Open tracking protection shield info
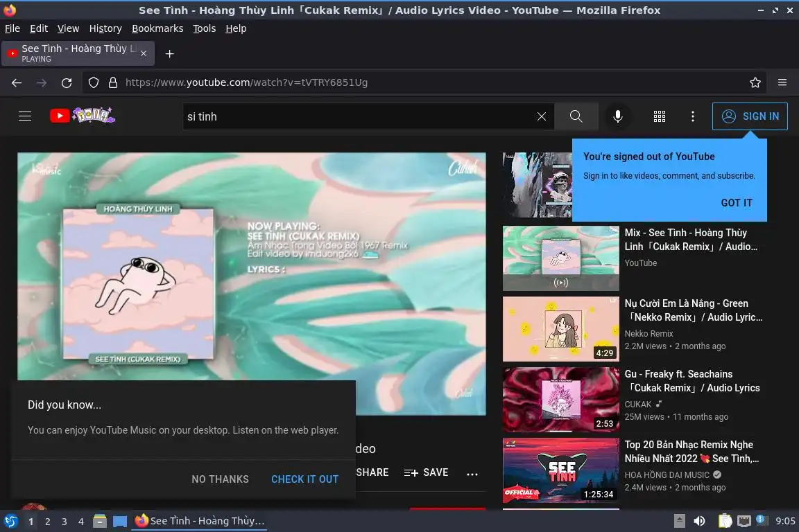 coord(94,82)
